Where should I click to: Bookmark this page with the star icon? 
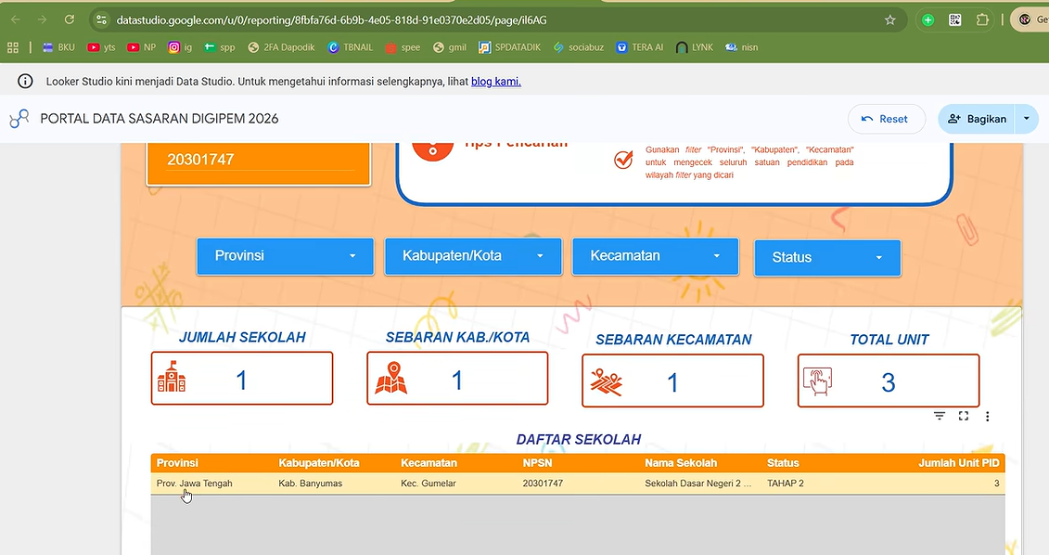tap(889, 20)
